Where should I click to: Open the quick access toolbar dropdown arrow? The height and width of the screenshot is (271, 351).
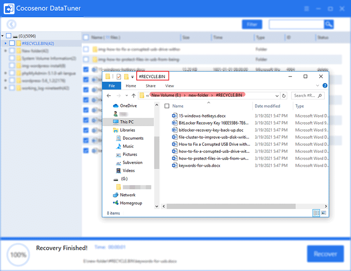[132, 77]
